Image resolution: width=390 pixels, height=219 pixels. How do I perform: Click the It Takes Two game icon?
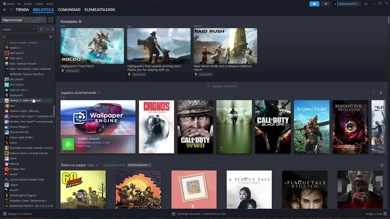pos(7,169)
